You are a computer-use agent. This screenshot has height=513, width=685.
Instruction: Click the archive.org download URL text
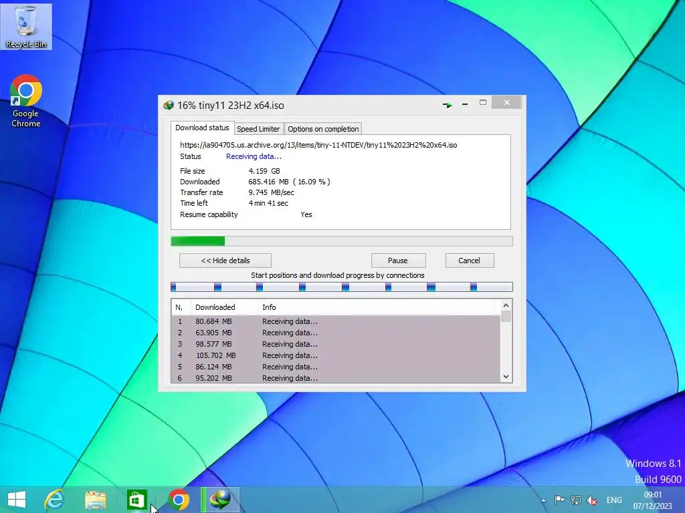(318, 145)
